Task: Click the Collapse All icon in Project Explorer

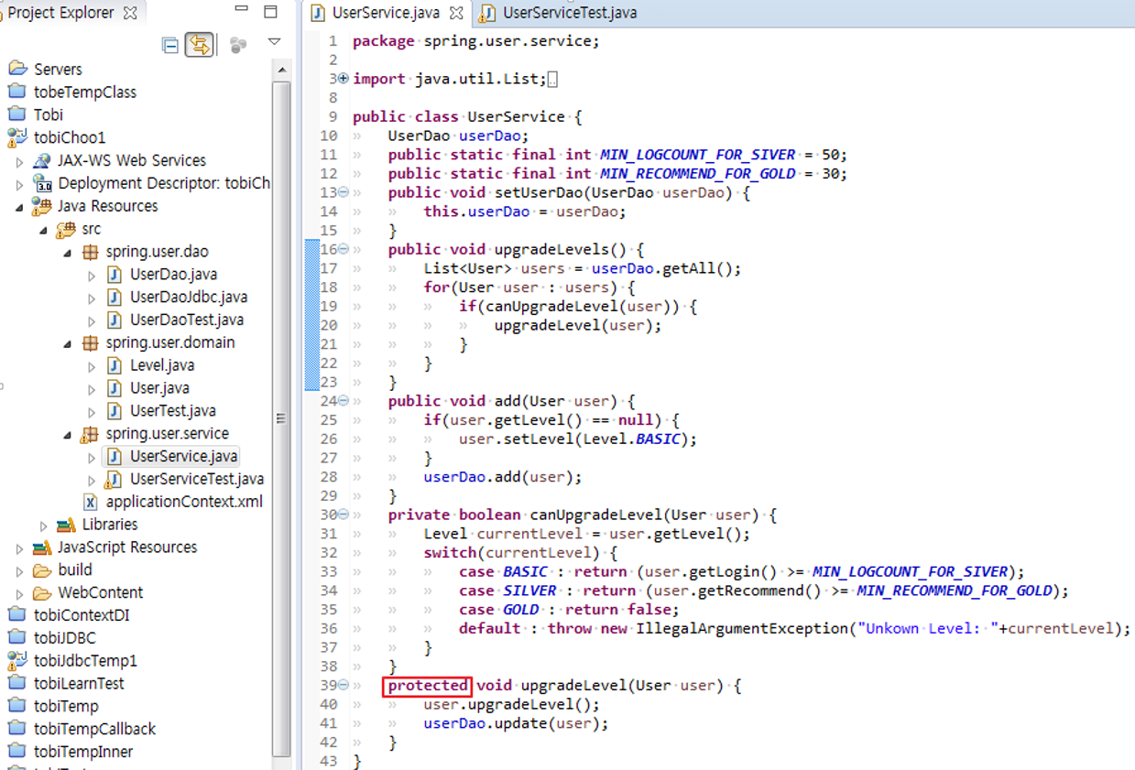Action: point(170,45)
